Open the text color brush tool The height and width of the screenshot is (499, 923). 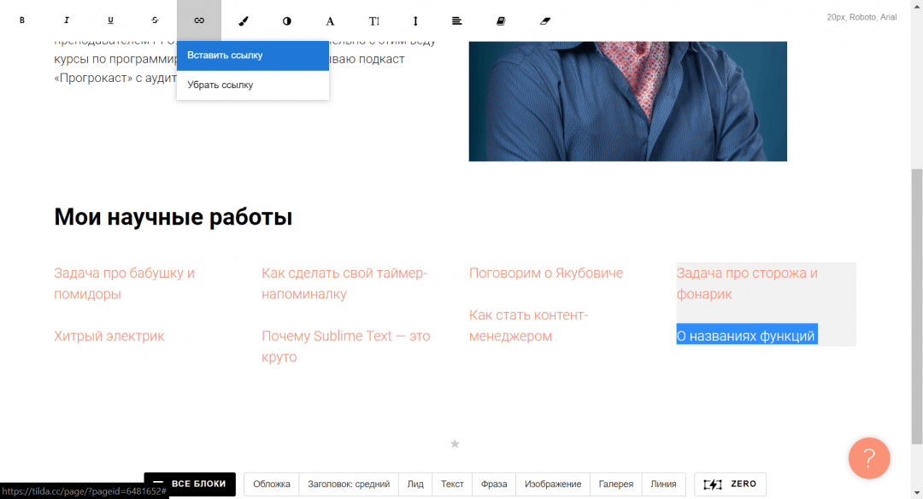click(243, 21)
